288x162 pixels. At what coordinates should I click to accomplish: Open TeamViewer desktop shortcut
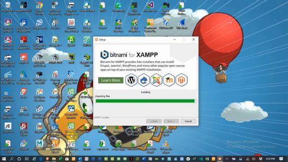150,130
